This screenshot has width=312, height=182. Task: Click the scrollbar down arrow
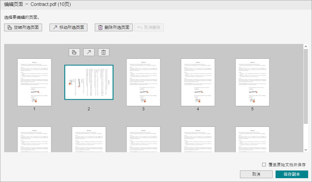point(306,149)
